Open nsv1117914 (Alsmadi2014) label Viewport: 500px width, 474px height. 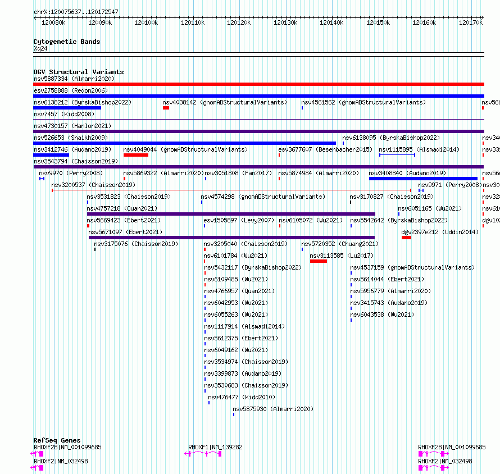[244, 326]
